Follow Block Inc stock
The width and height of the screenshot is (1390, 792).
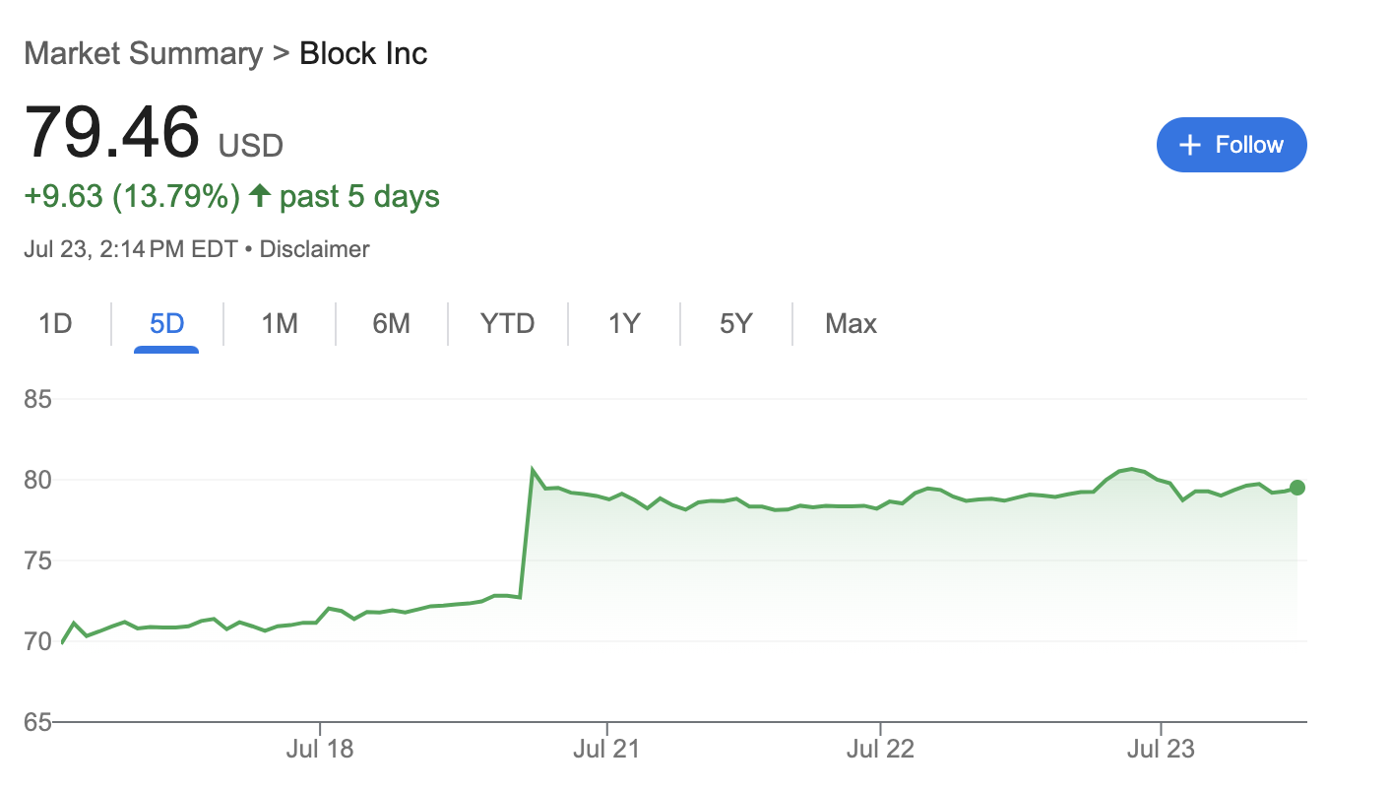click(x=1232, y=144)
